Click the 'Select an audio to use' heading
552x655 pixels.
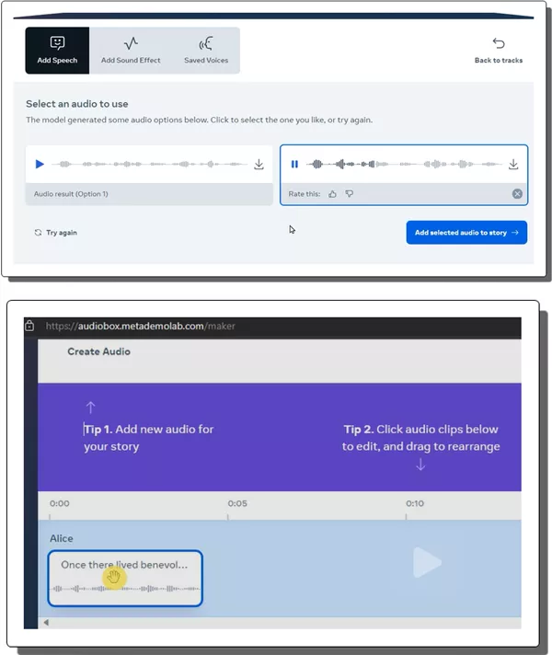click(x=77, y=104)
